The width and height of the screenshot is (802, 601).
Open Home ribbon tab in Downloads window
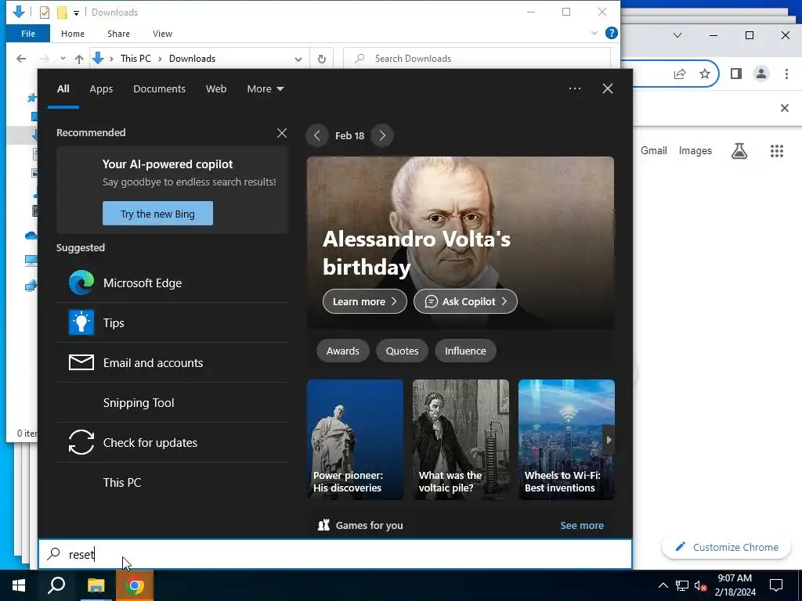(x=73, y=34)
